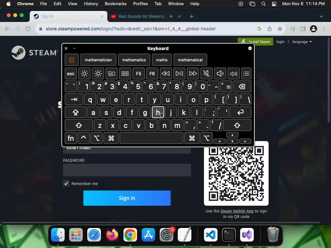
Task: Click the password input field
Action: tap(127, 170)
